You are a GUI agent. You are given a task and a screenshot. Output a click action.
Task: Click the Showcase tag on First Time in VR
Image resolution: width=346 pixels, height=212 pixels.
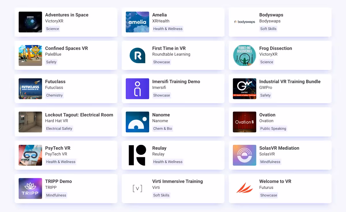click(x=161, y=62)
